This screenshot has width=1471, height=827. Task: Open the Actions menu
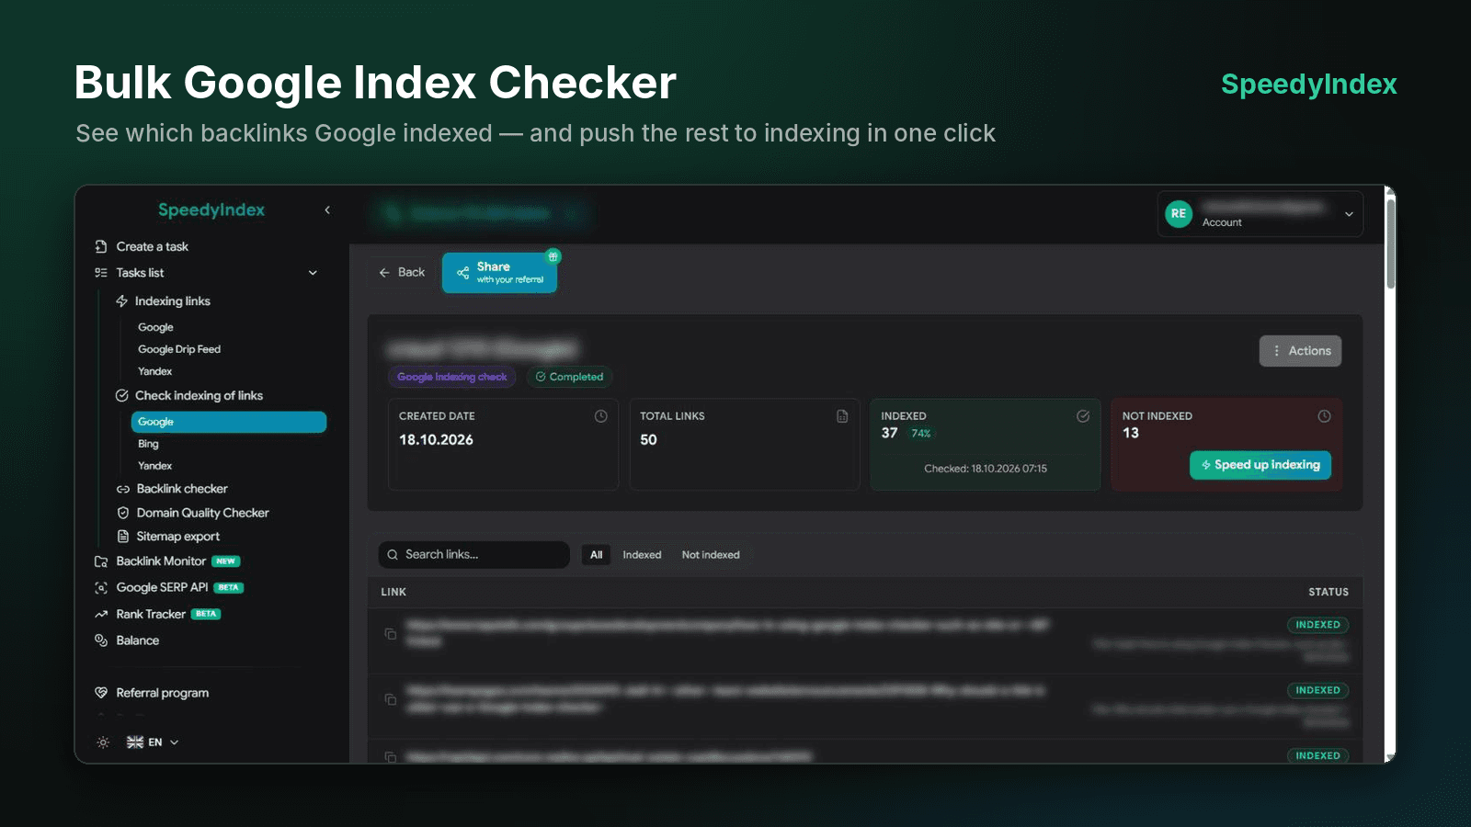1300,351
